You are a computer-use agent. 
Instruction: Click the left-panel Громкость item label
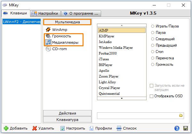point(61,36)
